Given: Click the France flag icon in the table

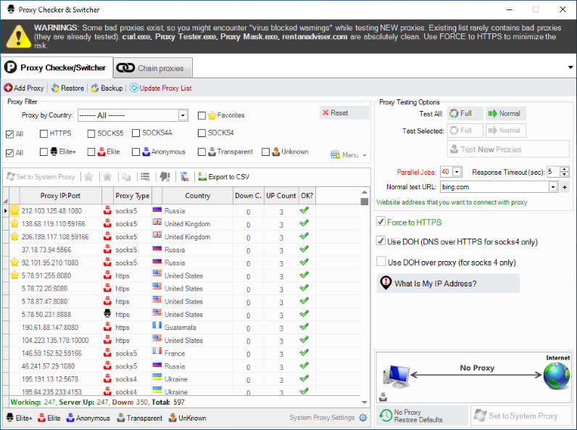Looking at the screenshot, I should click(157, 351).
